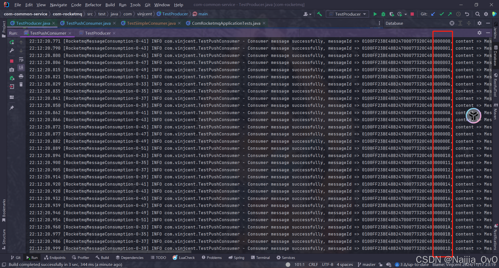Click the camera thread dump icon

pos(12,70)
